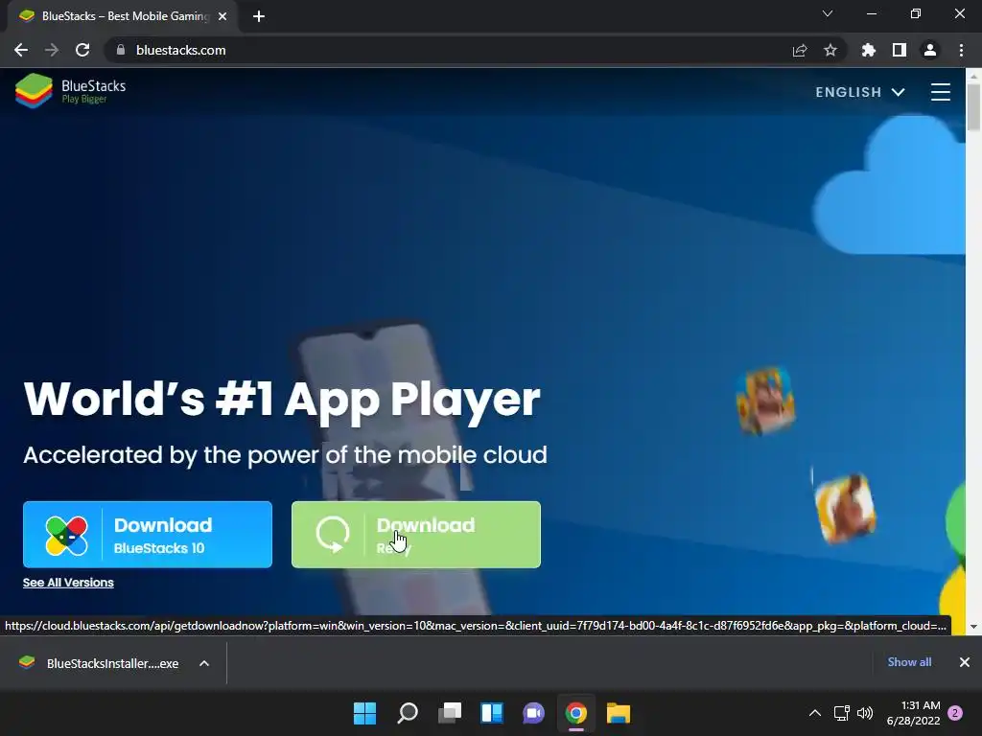Open the hamburger menu on the BlueStacks site
This screenshot has height=736, width=982.
(940, 92)
